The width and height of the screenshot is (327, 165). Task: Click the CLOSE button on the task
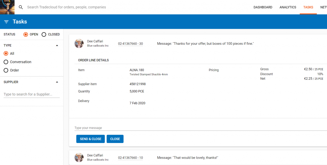pos(115,139)
